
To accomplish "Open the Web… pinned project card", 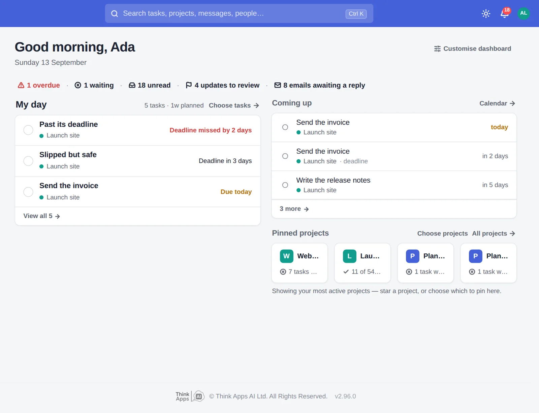I will pyautogui.click(x=299, y=263).
